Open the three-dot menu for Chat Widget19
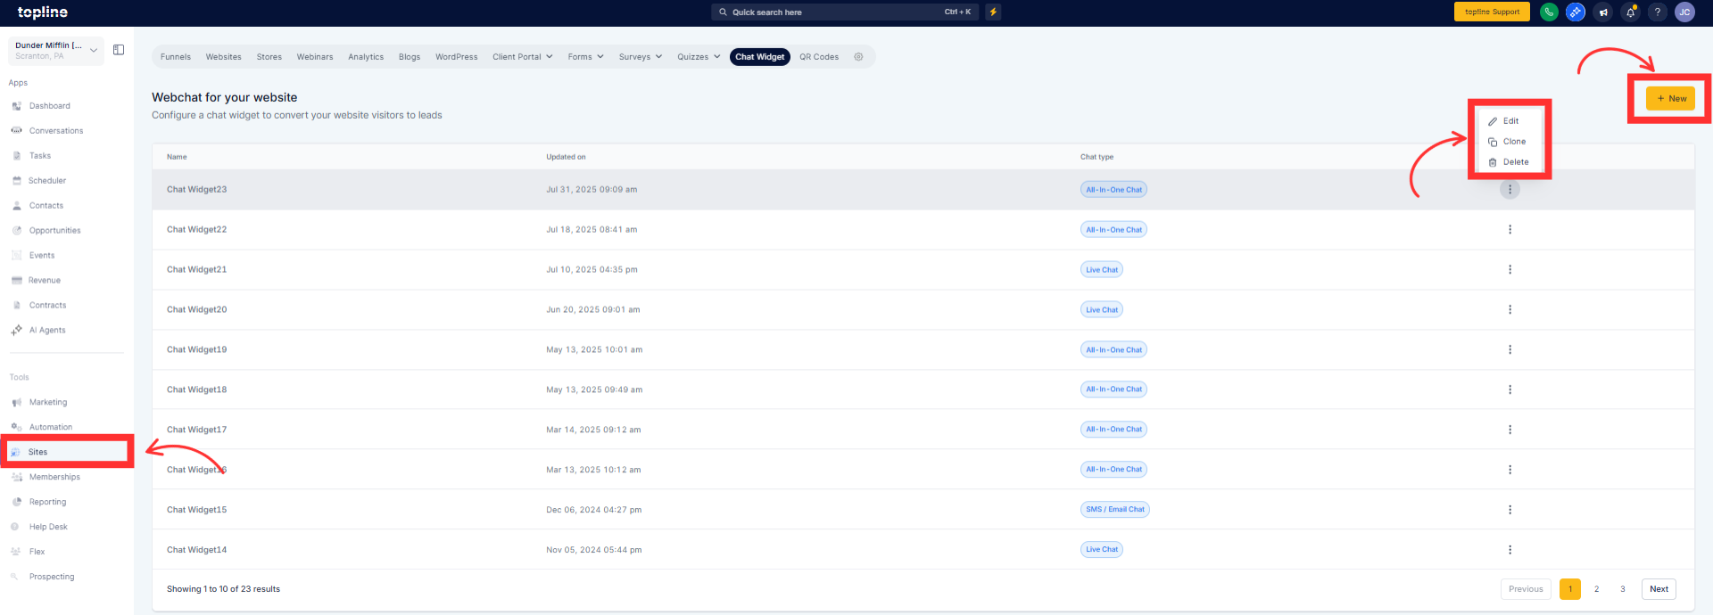 1510,350
